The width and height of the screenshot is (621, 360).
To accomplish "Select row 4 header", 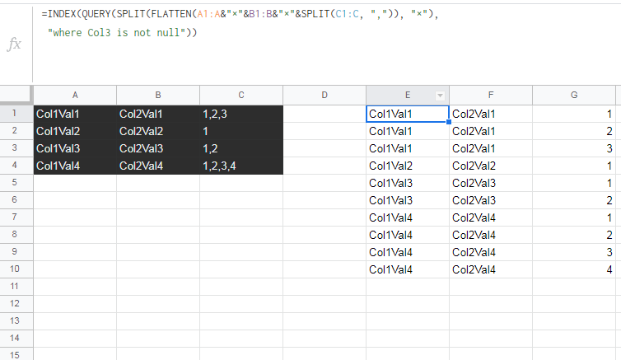I will [x=15, y=165].
